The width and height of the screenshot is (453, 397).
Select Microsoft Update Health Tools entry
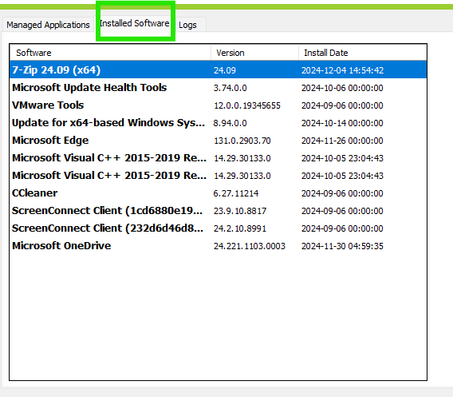(x=218, y=88)
